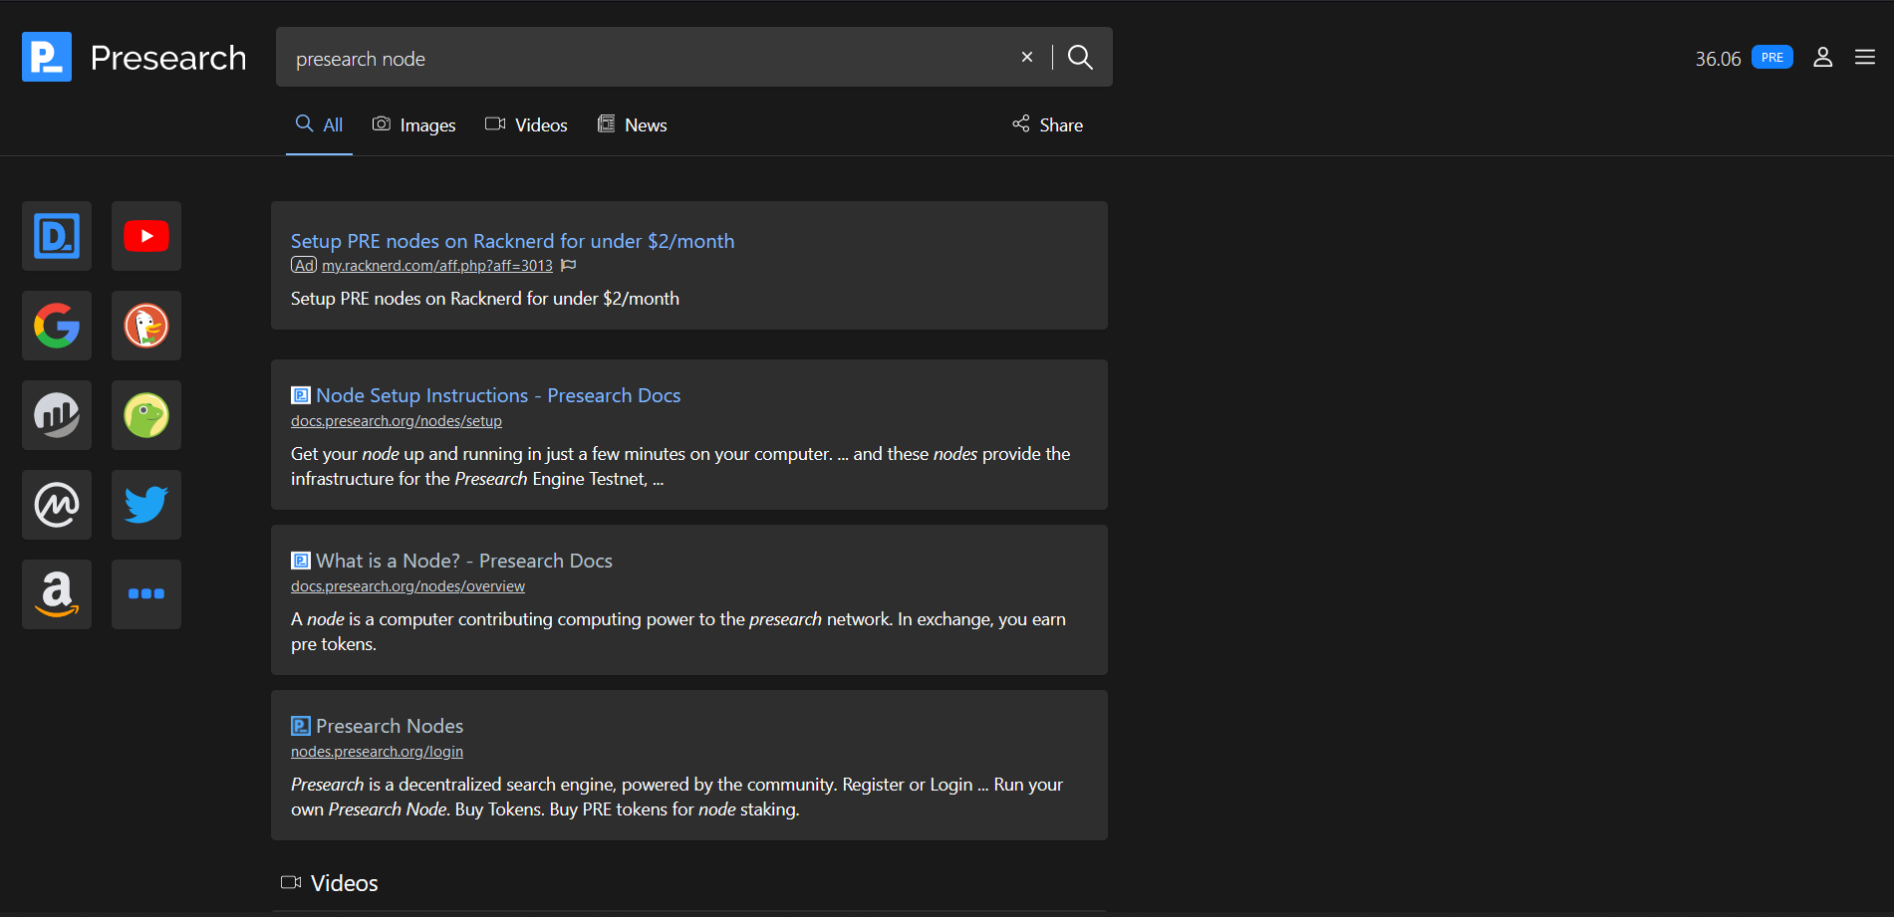
Task: Click favicon beside What is a Node result
Action: (301, 561)
